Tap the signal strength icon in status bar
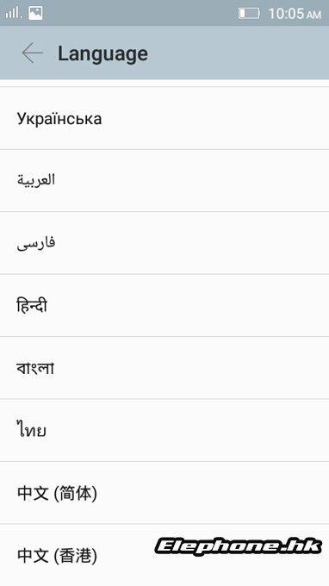 pos(14,14)
